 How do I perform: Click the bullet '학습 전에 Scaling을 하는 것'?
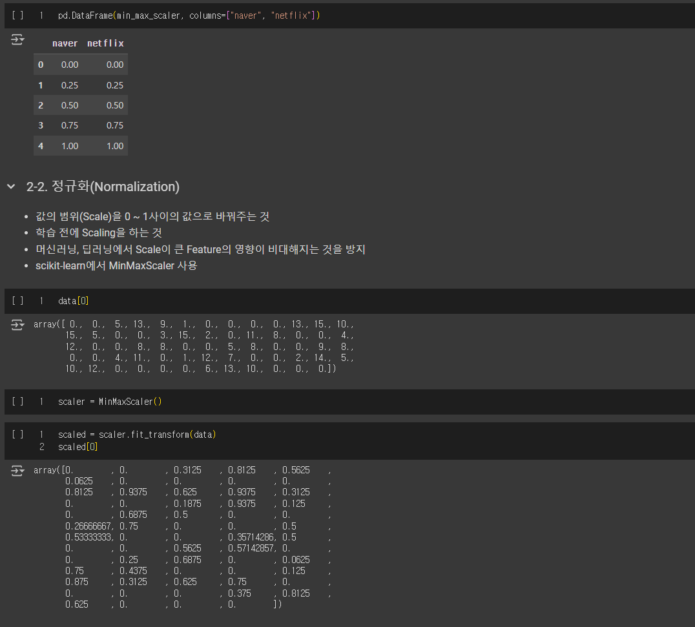click(x=98, y=232)
